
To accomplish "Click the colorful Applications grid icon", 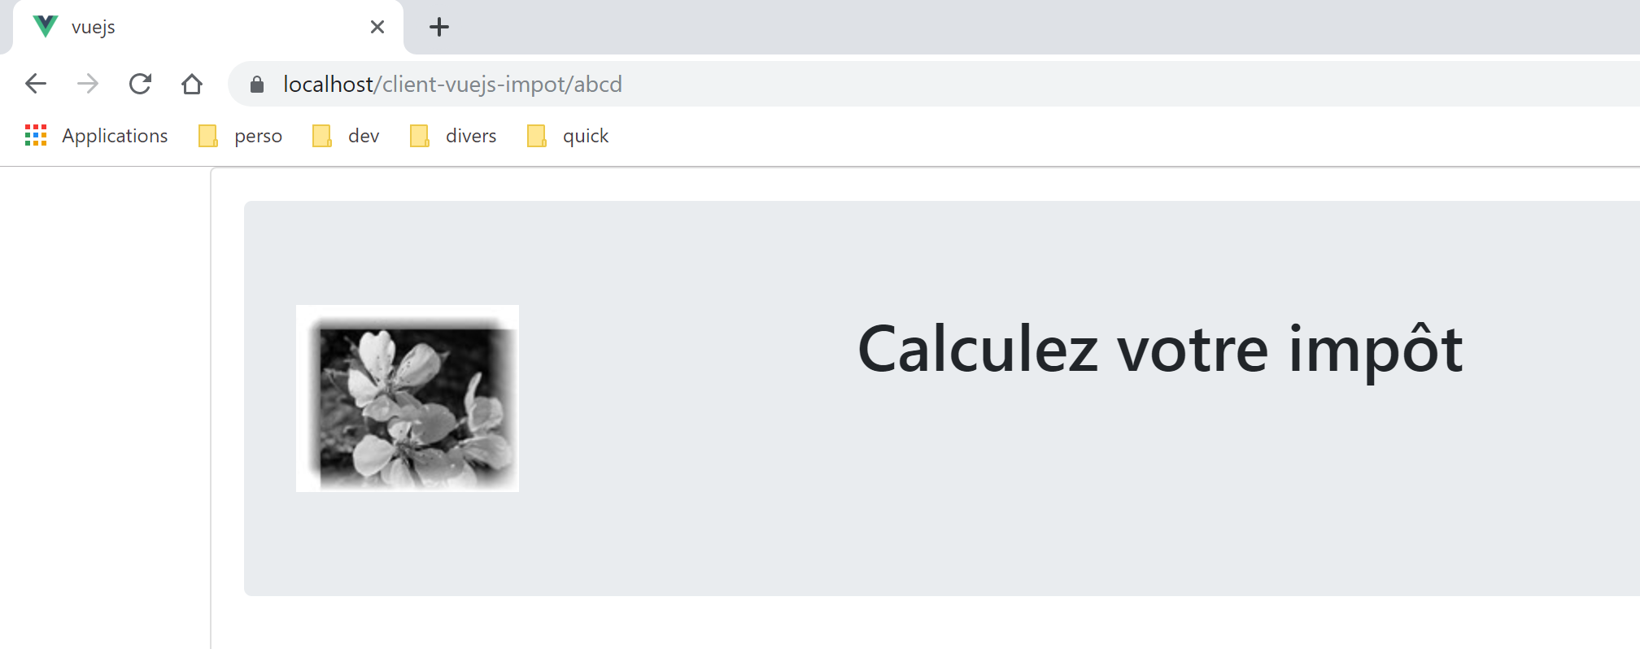I will [x=36, y=136].
